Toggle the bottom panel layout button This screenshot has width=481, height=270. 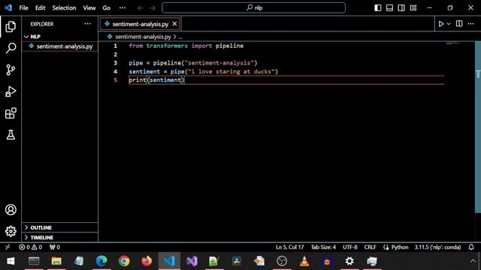coord(389,8)
